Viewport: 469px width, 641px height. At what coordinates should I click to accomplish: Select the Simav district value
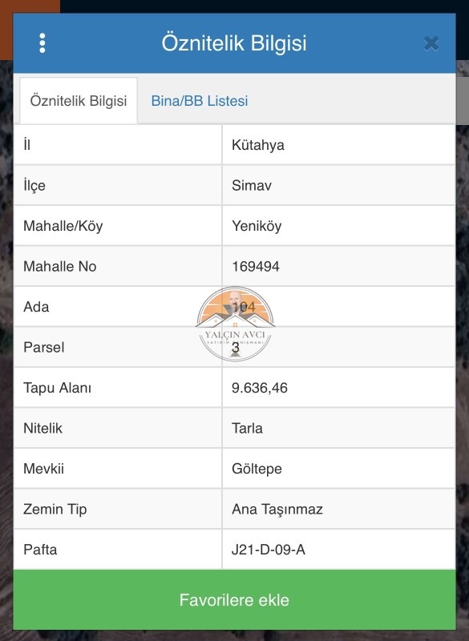pyautogui.click(x=252, y=186)
